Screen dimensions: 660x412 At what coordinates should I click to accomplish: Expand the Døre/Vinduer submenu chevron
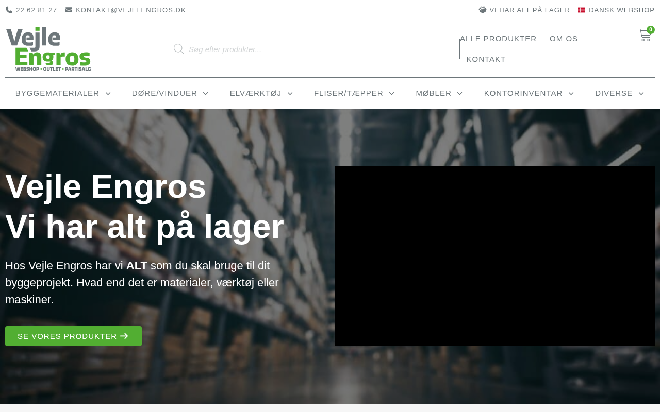pos(206,93)
